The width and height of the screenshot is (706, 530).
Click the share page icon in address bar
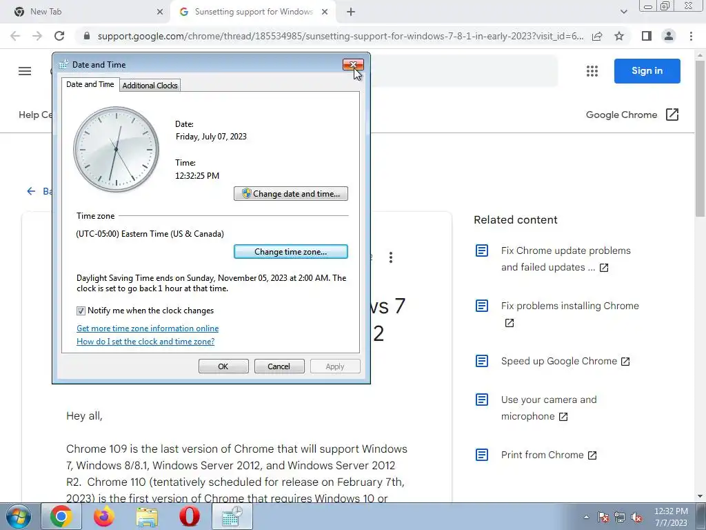pyautogui.click(x=597, y=36)
